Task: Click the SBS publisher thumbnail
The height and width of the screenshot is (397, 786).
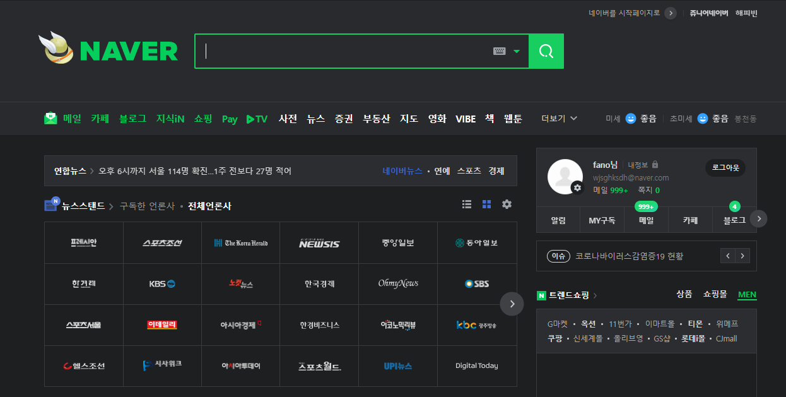Action: [x=477, y=284]
